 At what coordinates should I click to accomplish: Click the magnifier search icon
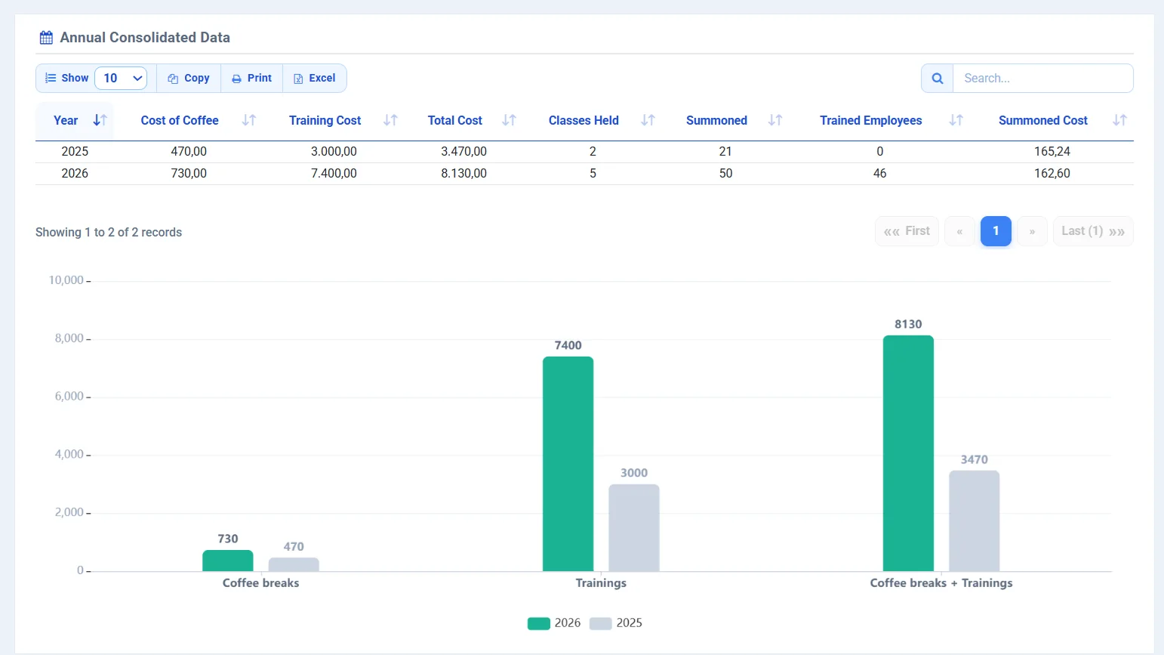(x=938, y=78)
